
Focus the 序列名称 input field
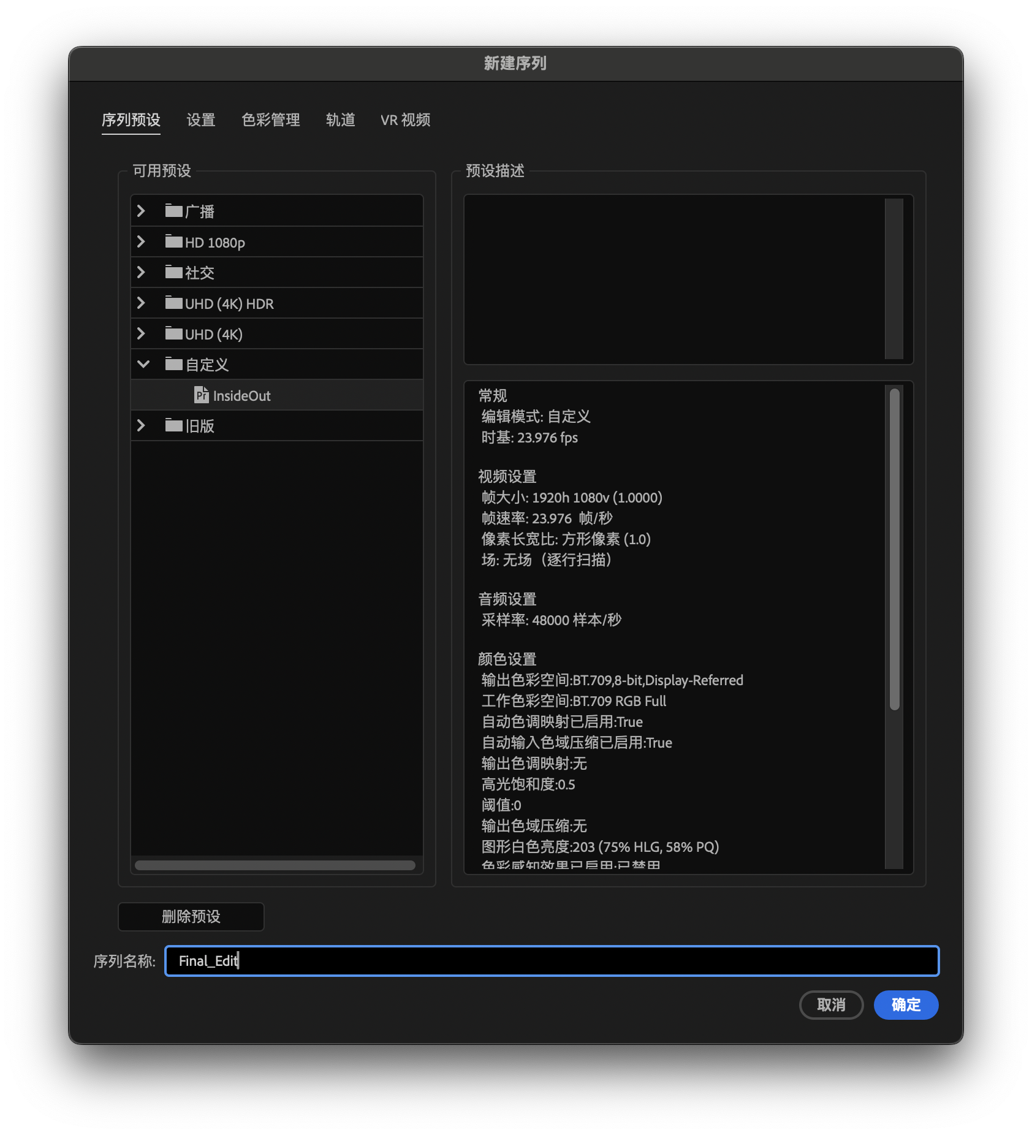pos(552,961)
